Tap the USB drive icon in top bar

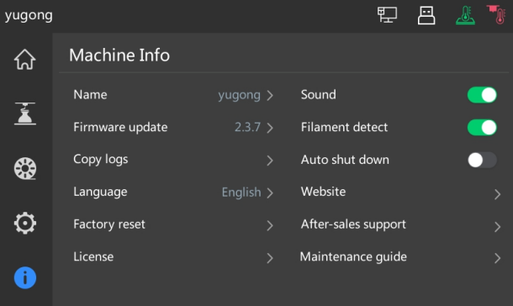[x=426, y=15]
